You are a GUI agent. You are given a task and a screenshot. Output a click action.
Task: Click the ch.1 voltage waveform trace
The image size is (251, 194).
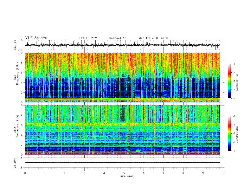(122, 45)
